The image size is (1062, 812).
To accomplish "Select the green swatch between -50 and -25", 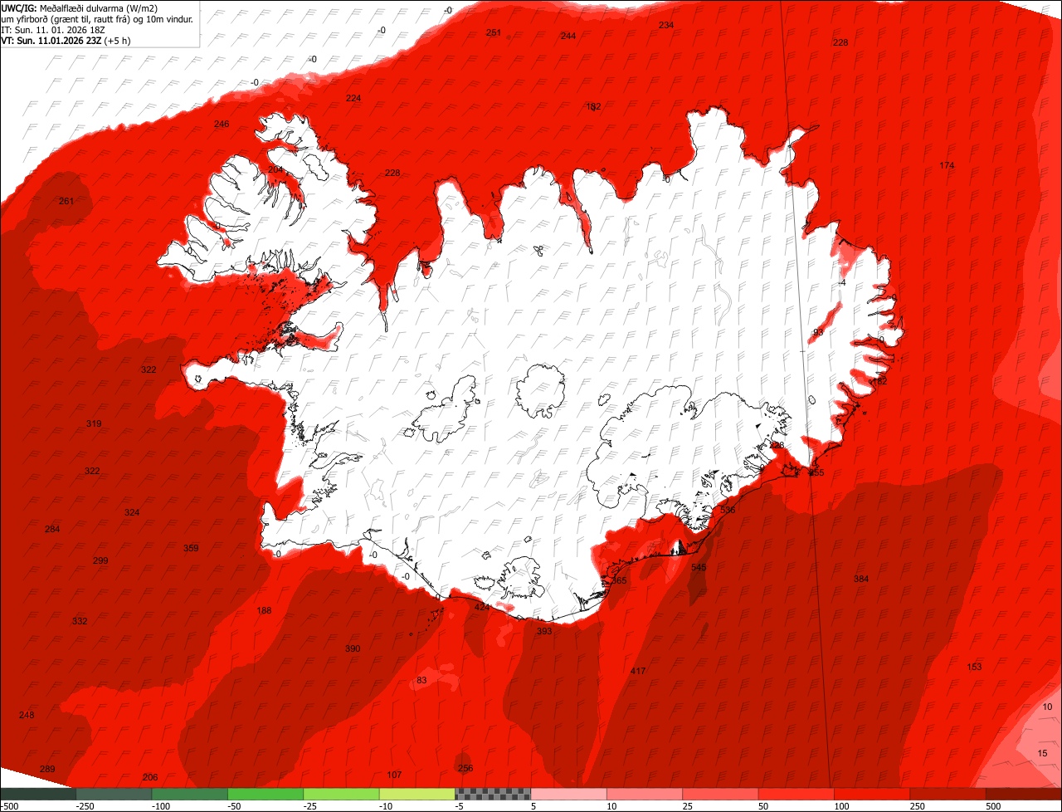I will [265, 794].
